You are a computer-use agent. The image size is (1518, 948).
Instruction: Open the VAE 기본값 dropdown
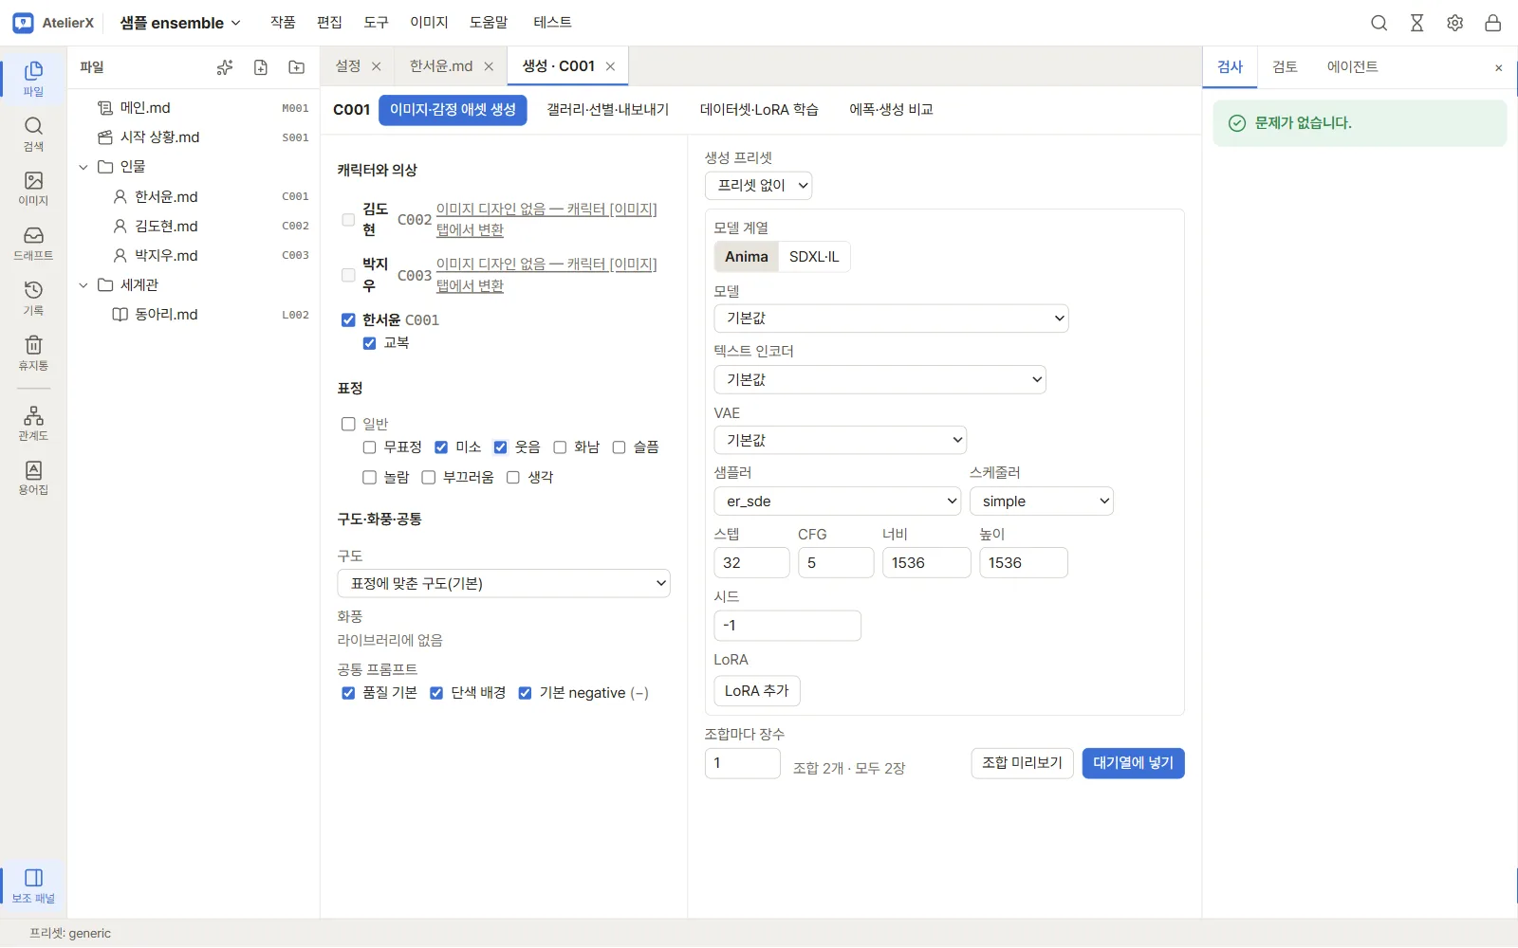841,441
